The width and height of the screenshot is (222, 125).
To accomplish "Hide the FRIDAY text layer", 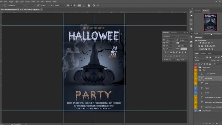I will [196, 88].
